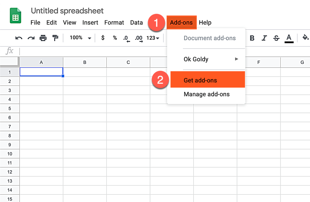Select row 8 header

click(x=10, y=136)
